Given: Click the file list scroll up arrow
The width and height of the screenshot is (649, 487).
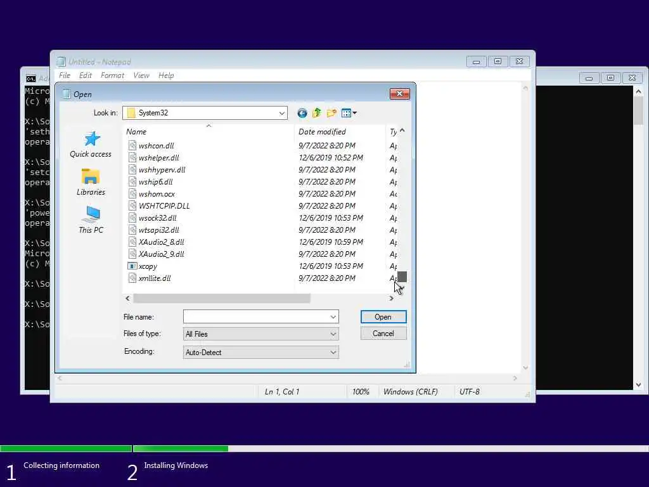Looking at the screenshot, I should click(x=402, y=131).
